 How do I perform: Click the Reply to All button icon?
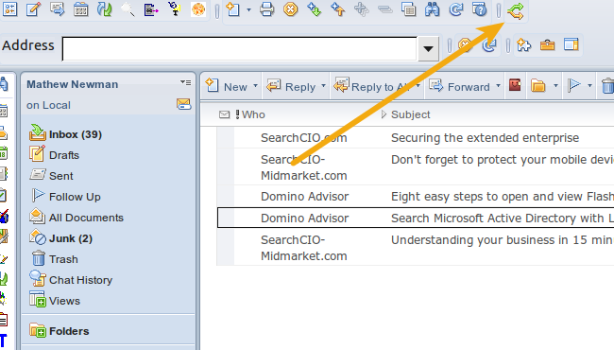341,84
